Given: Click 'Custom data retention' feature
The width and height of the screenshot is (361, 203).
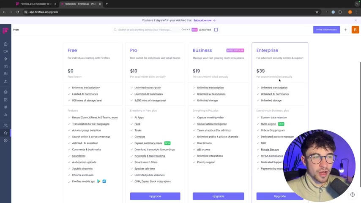Looking at the screenshot, I should 274,118.
